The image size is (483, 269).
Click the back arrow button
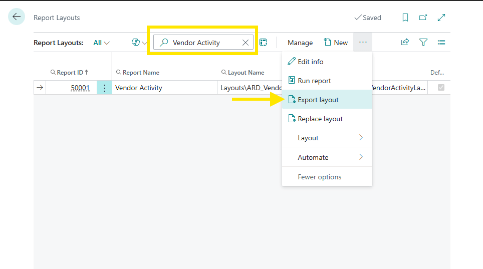click(17, 17)
